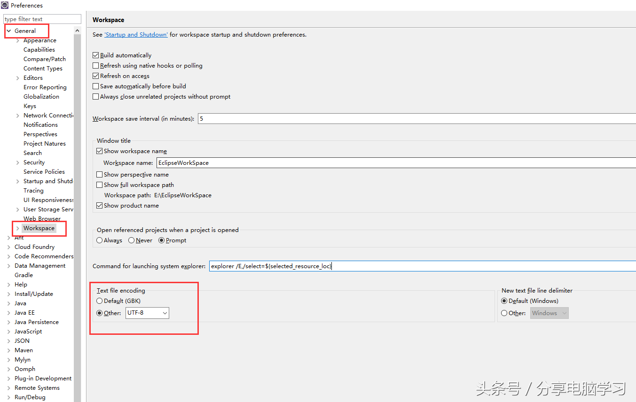Select Service Policies item
Viewport: 636px width, 402px height.
44,172
